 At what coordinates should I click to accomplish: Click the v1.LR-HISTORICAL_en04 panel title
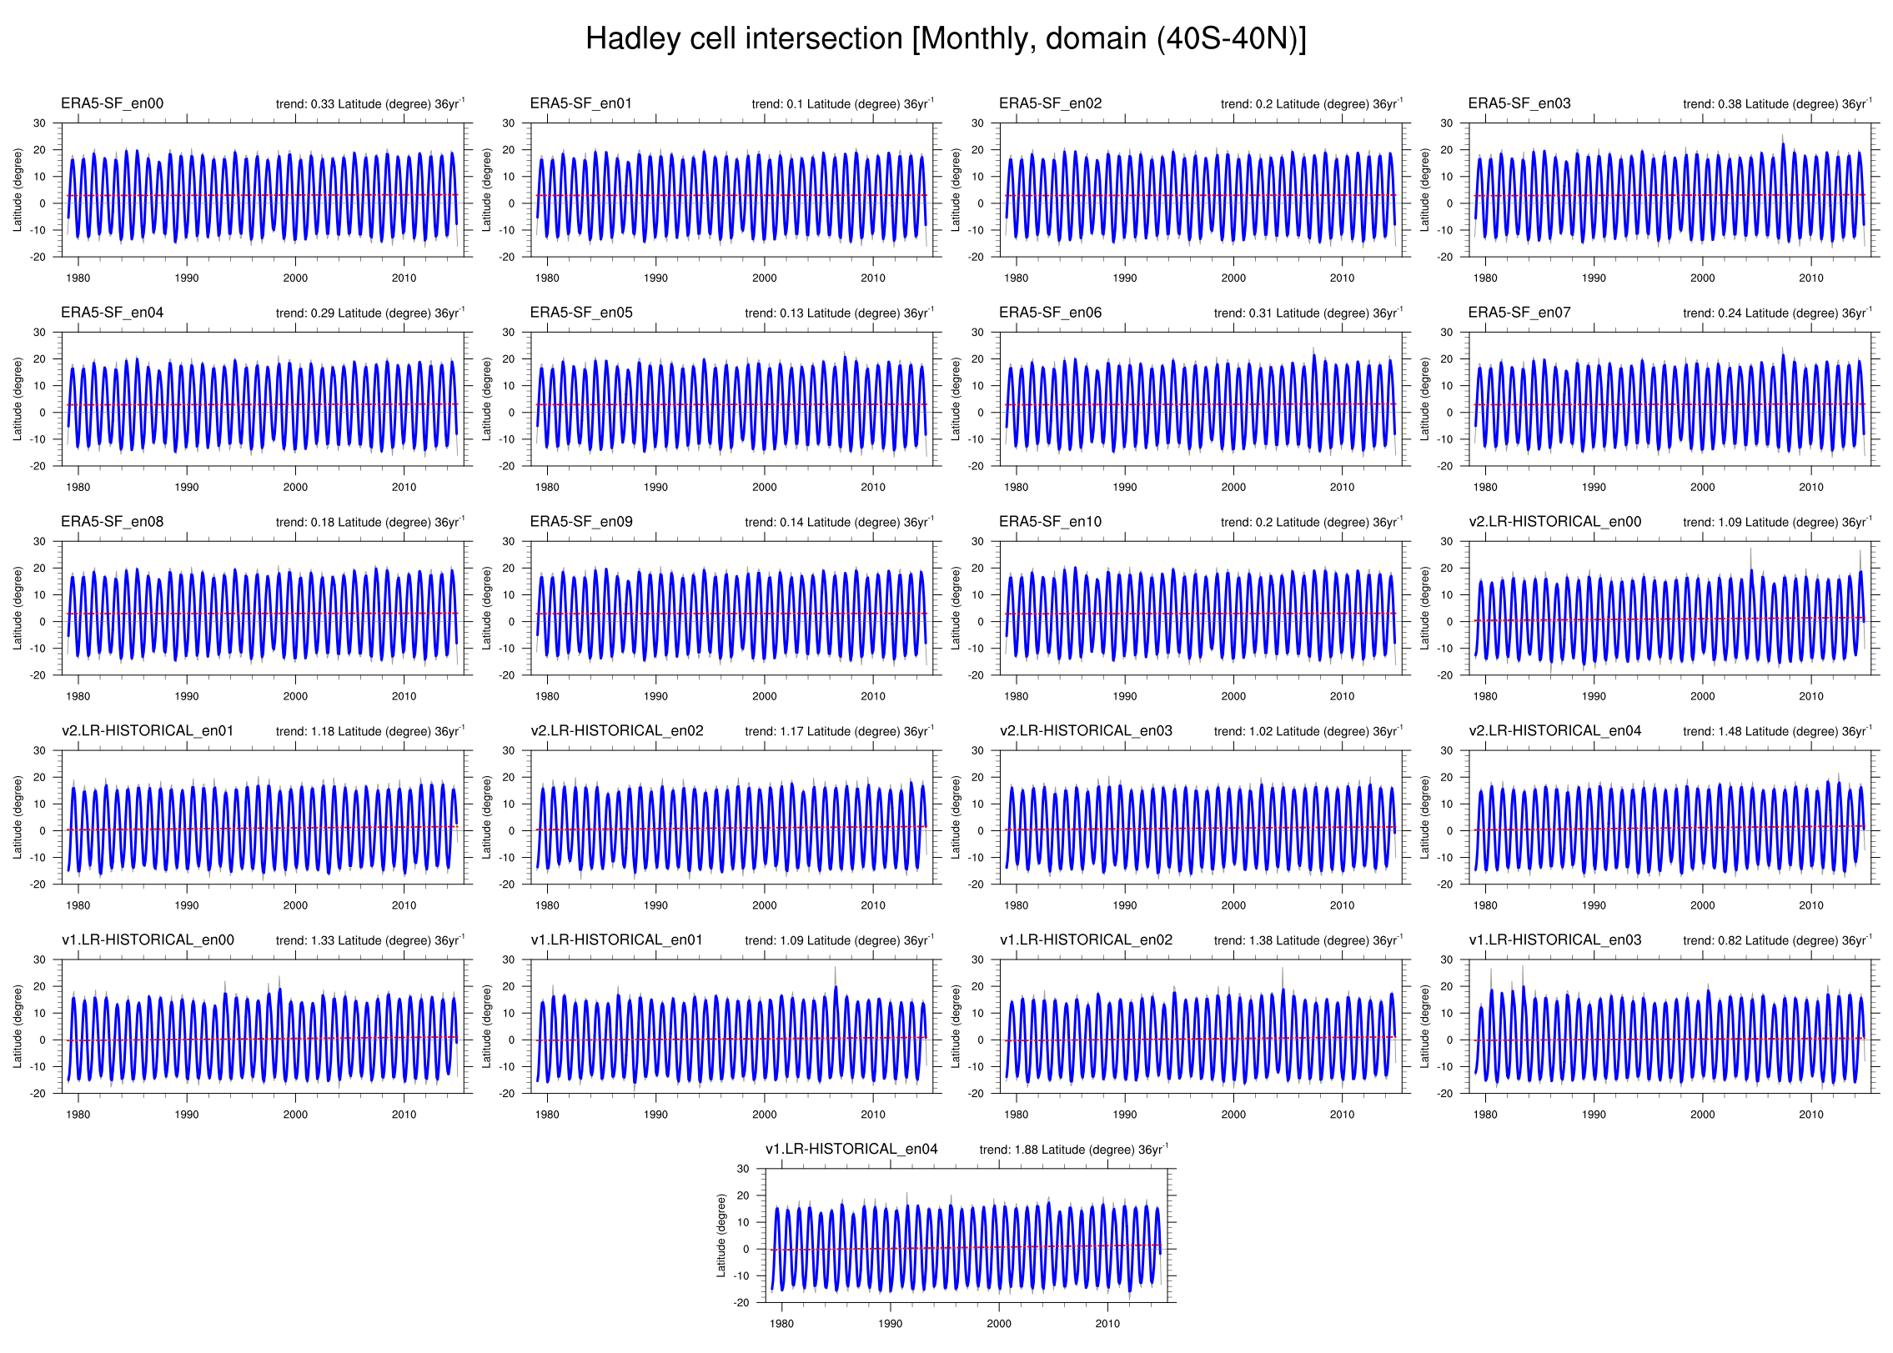[851, 1150]
